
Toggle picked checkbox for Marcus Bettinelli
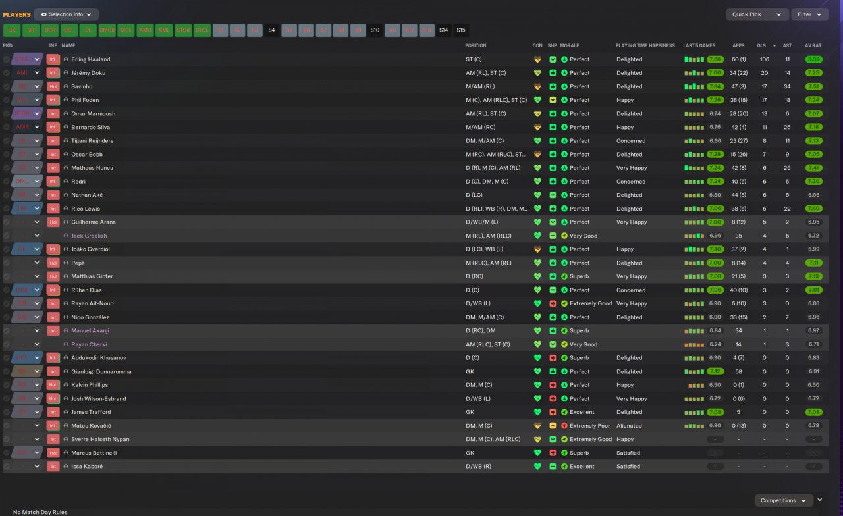tap(7, 453)
